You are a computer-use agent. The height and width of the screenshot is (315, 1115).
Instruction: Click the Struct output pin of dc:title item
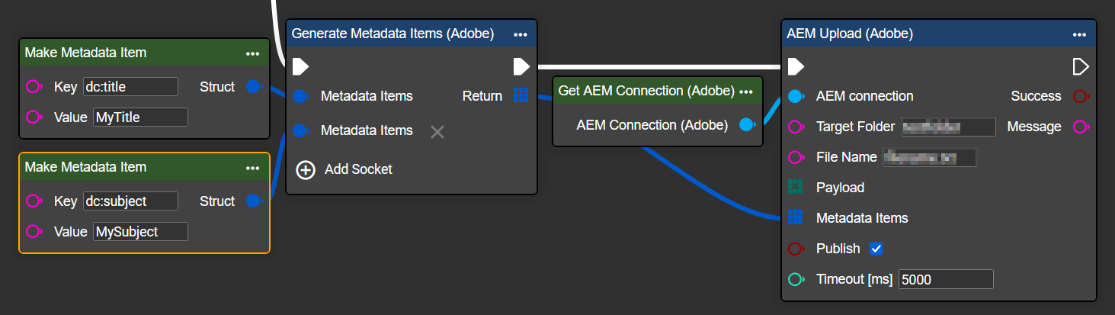click(x=254, y=87)
